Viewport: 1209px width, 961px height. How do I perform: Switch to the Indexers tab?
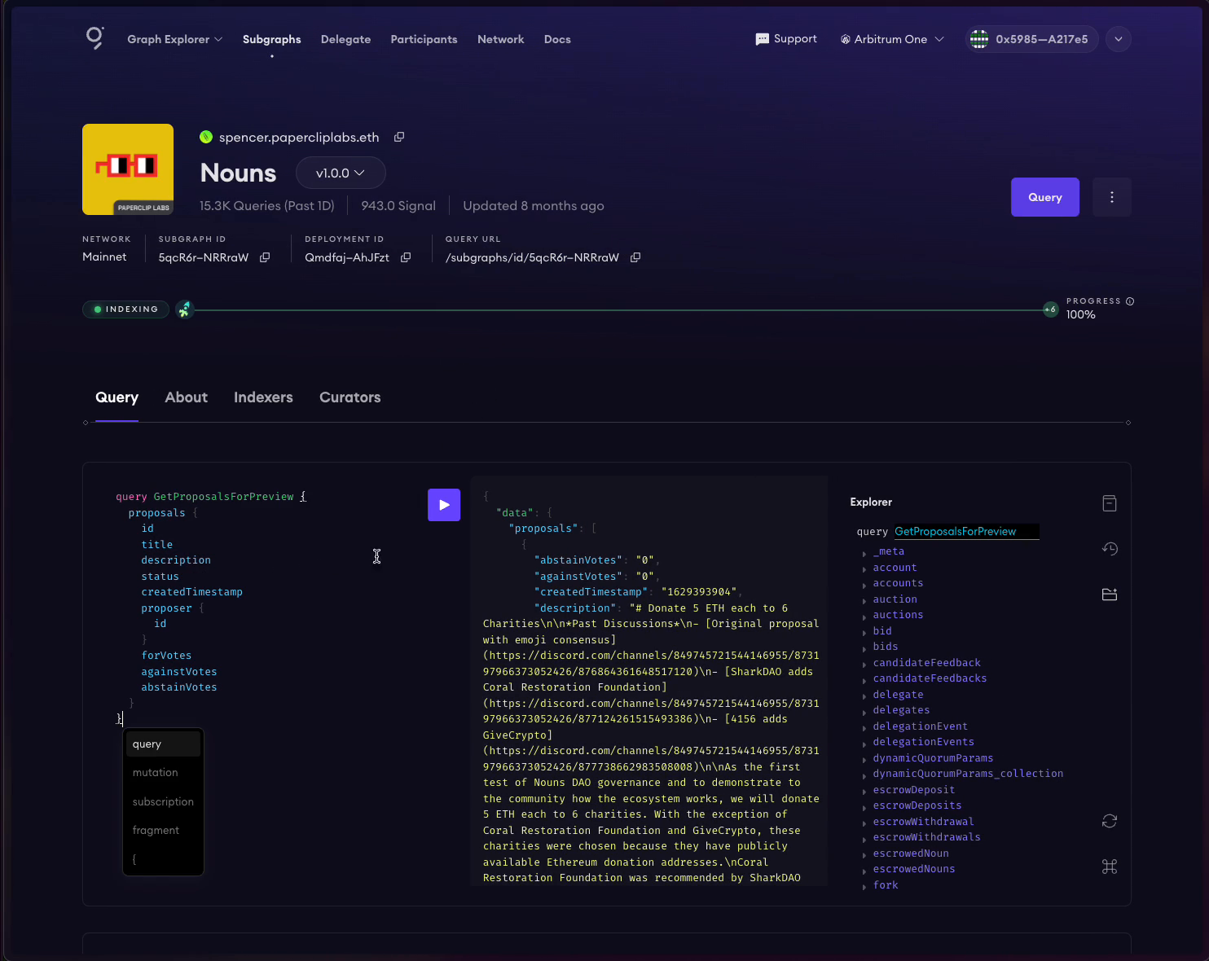click(x=263, y=397)
